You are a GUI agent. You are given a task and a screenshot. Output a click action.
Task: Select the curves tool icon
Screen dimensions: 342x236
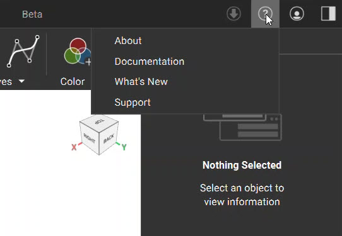coord(23,52)
